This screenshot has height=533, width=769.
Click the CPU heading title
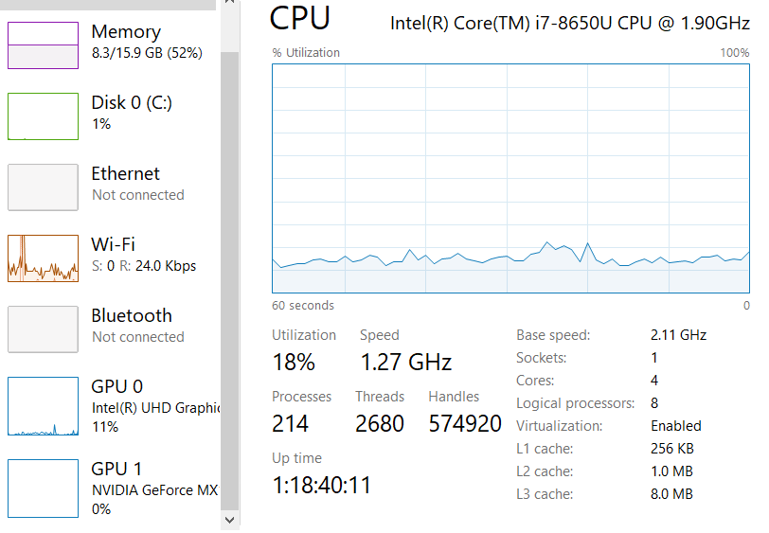(300, 19)
